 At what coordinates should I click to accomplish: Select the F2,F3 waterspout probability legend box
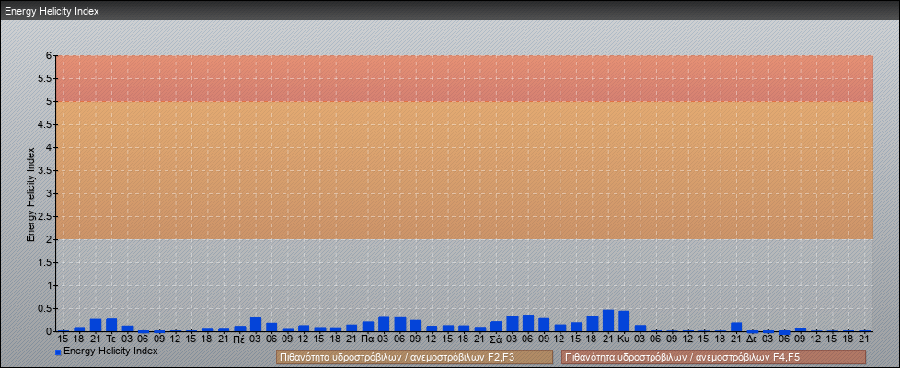(x=414, y=357)
